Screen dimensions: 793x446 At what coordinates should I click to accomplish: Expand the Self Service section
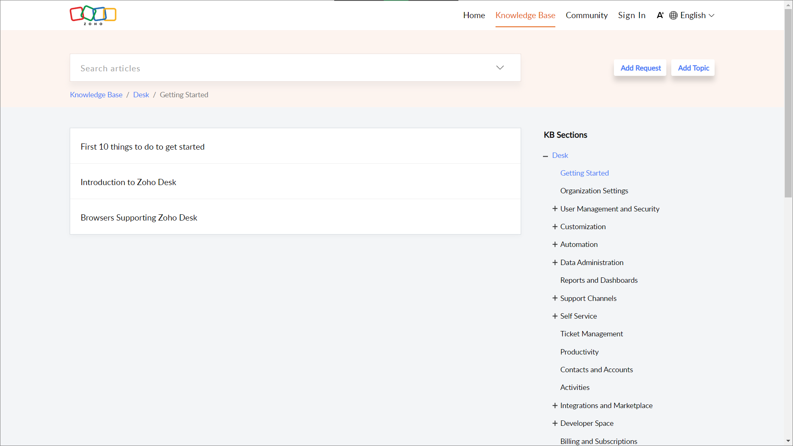tap(555, 316)
